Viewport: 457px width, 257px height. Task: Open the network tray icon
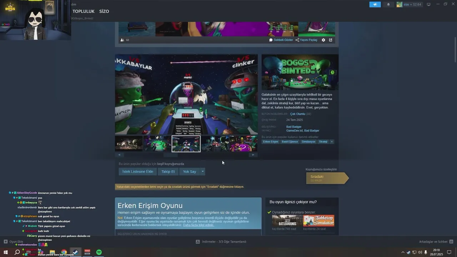[x=414, y=252]
